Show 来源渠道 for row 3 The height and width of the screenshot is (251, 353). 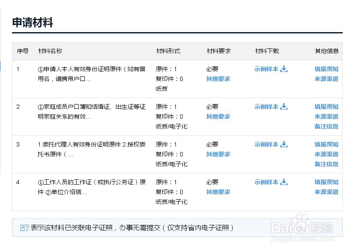[326, 154]
